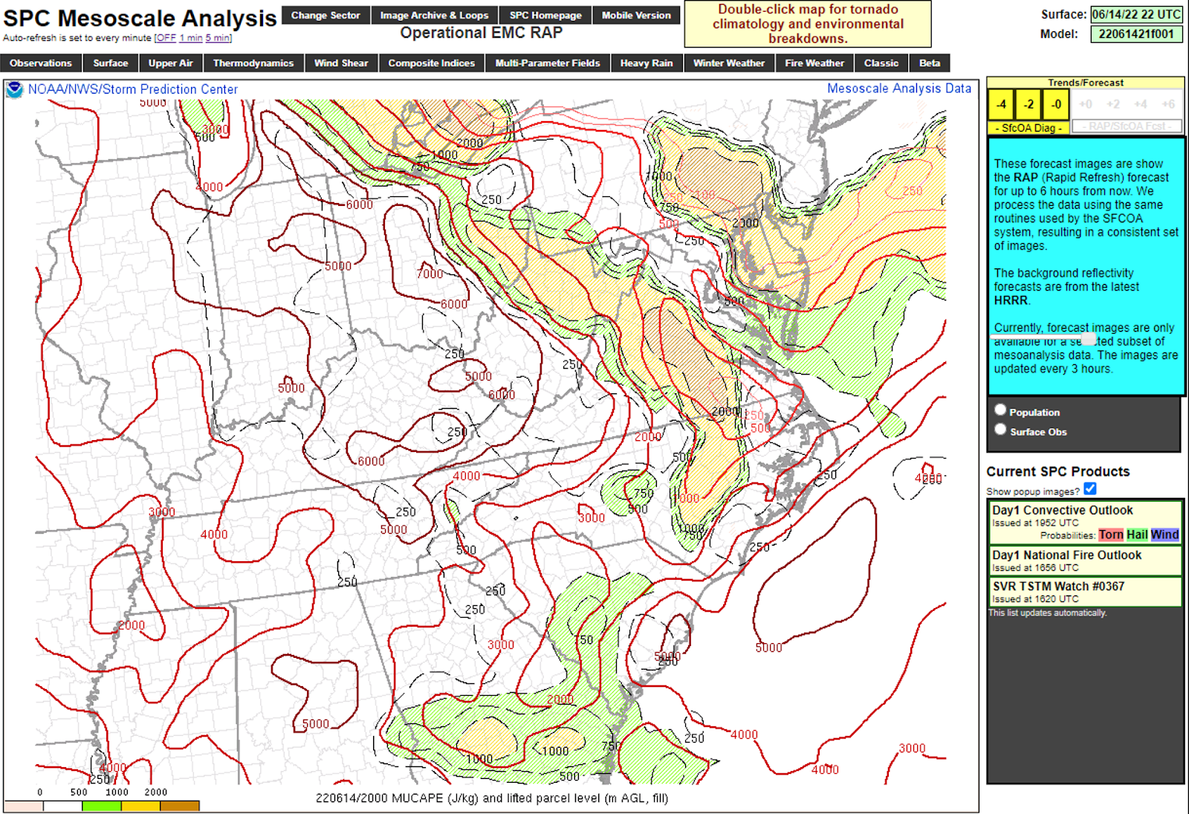Click the surface time 06/14/22 22 UTC field
The width and height of the screenshot is (1189, 814).
[1136, 14]
